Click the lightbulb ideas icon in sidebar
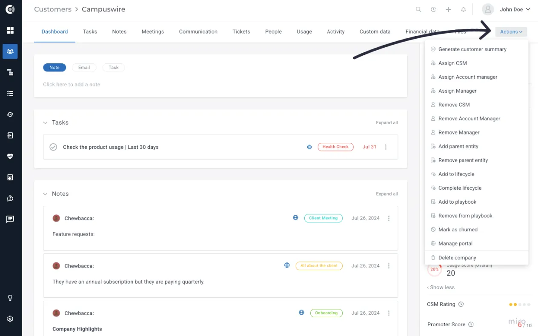Image resolution: width=538 pixels, height=336 pixels. [x=10, y=298]
